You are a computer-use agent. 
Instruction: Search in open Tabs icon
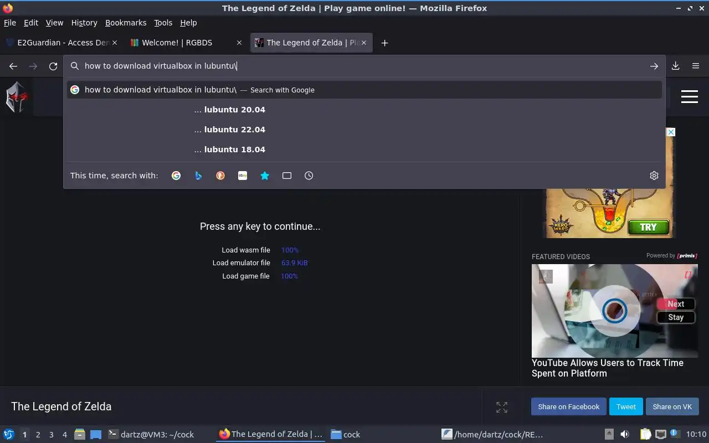pyautogui.click(x=287, y=176)
